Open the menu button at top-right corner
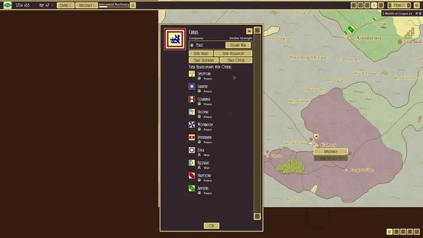Screen dimensions: 423x238 [x=417, y=5]
